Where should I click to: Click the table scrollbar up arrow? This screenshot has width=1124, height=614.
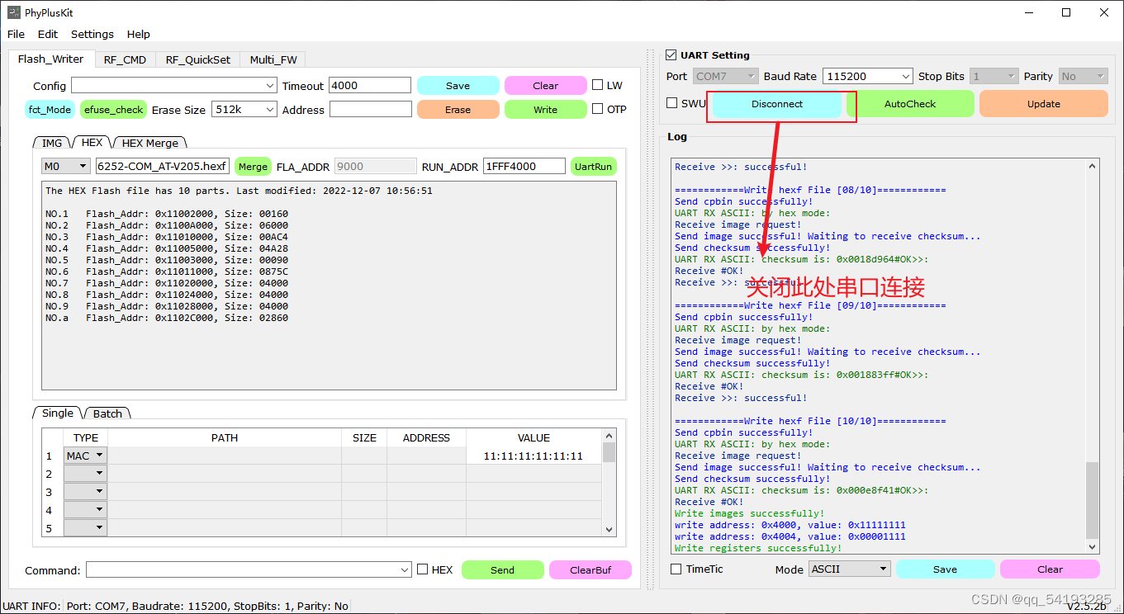[609, 436]
